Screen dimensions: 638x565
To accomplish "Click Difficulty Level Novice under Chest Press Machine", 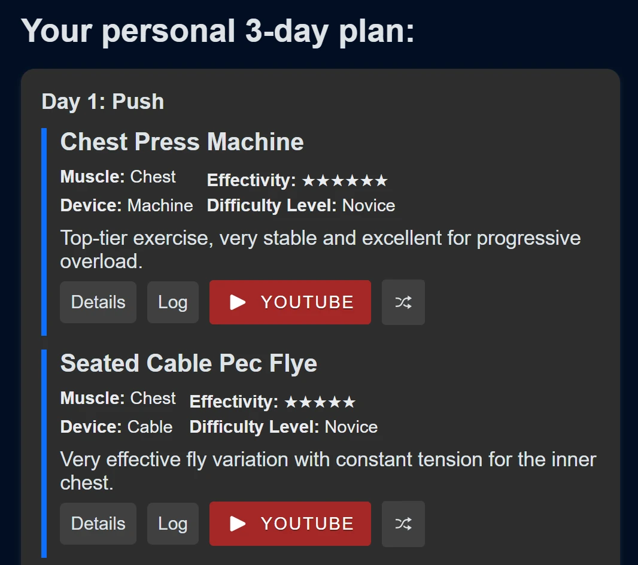I will [x=300, y=205].
